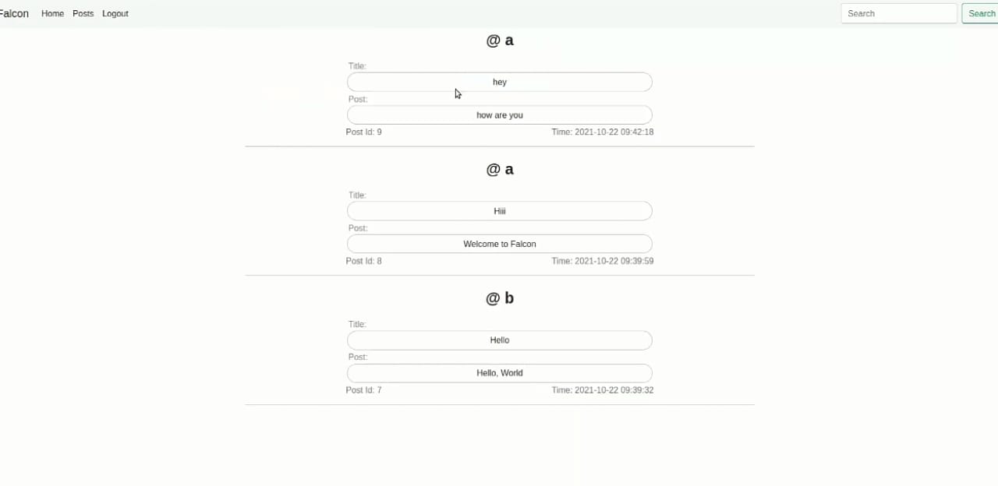Click the "@ a" heading of post 8
Viewport: 998px width, 486px height.
coord(500,170)
